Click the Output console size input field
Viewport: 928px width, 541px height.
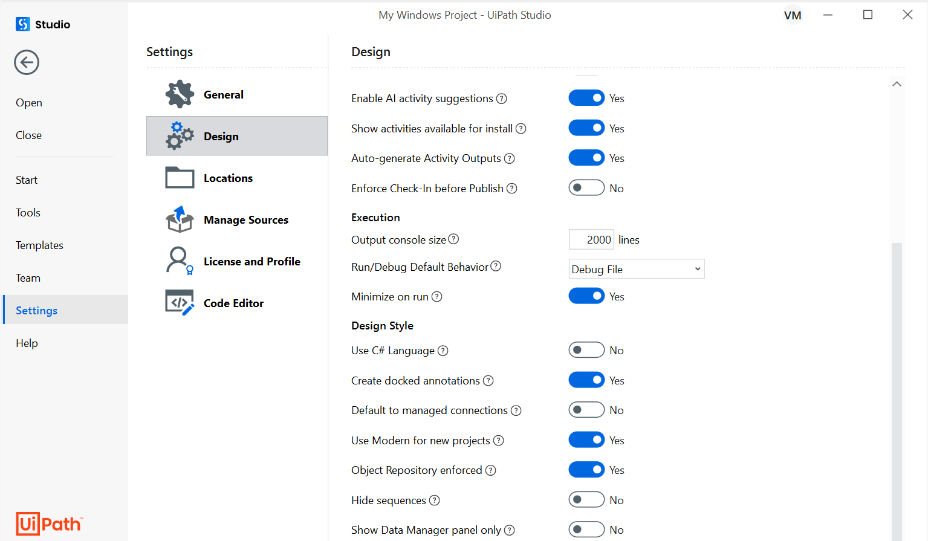click(591, 240)
